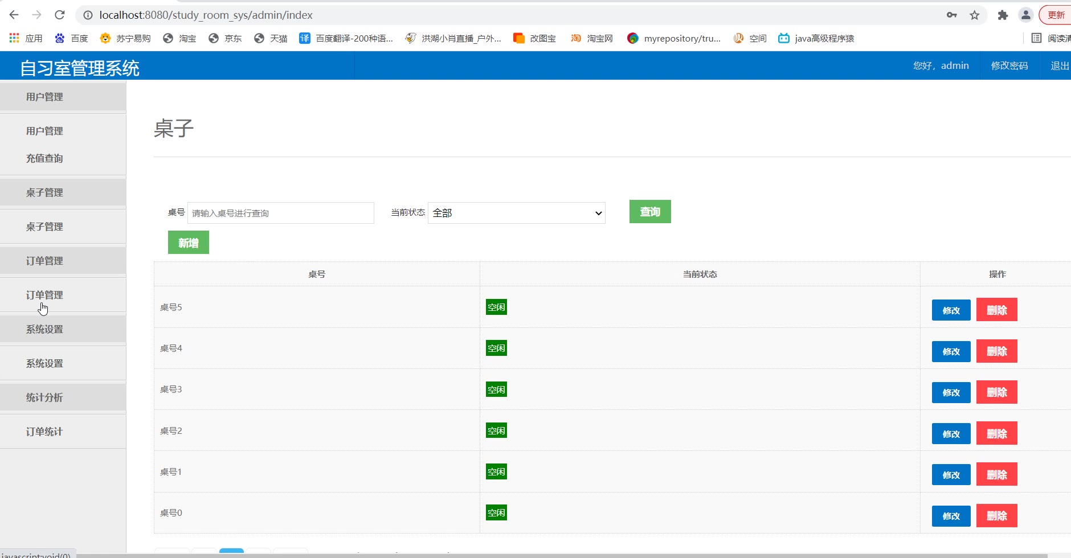The width and height of the screenshot is (1071, 558).
Task: Click the green 查询 button
Action: pos(650,212)
